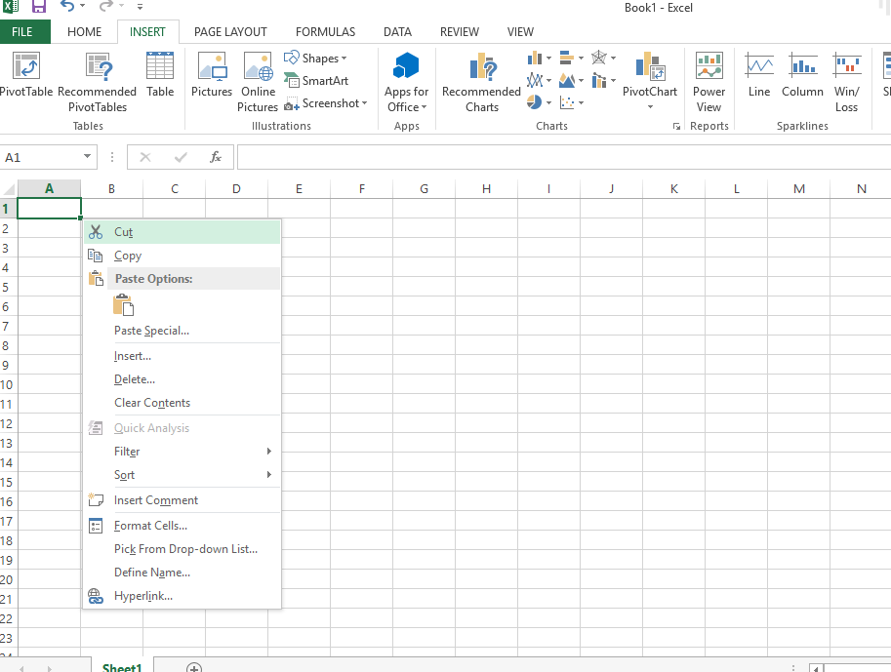Image resolution: width=891 pixels, height=672 pixels.
Task: Open the Name Box dropdown arrow
Action: tap(88, 157)
